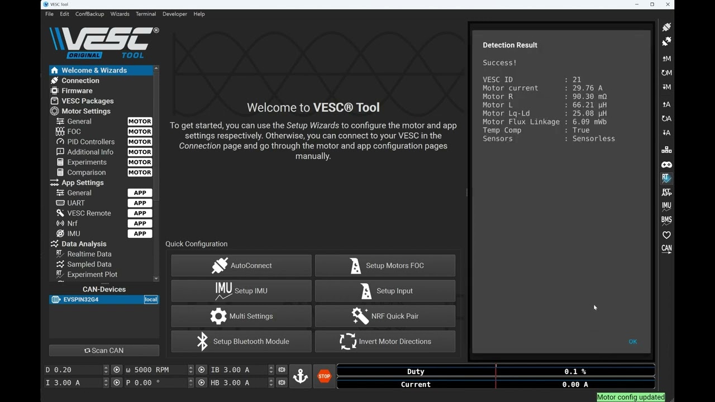Open the Edit menu
The image size is (715, 402).
(x=65, y=14)
